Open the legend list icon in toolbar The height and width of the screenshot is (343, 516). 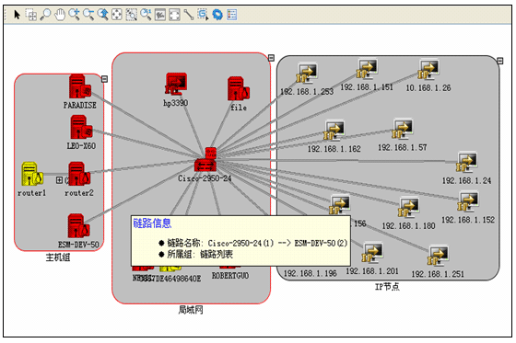tap(231, 15)
